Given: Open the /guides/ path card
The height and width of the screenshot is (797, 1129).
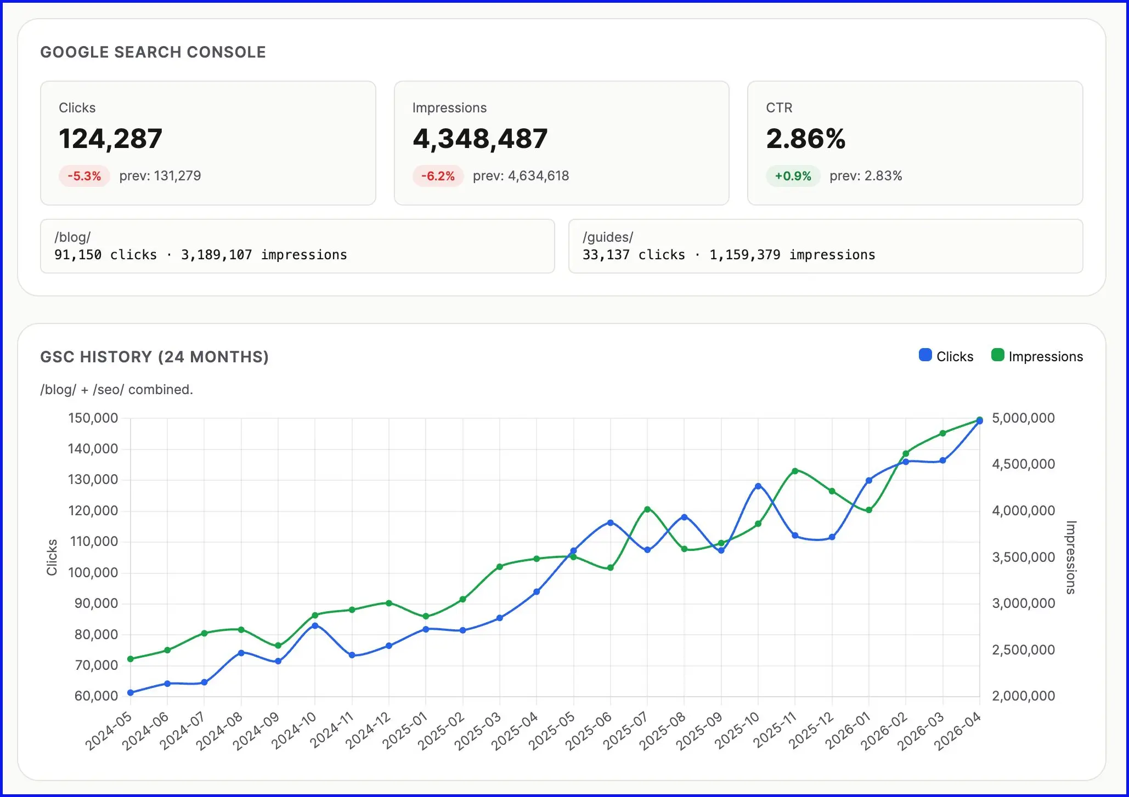Looking at the screenshot, I should (x=826, y=246).
